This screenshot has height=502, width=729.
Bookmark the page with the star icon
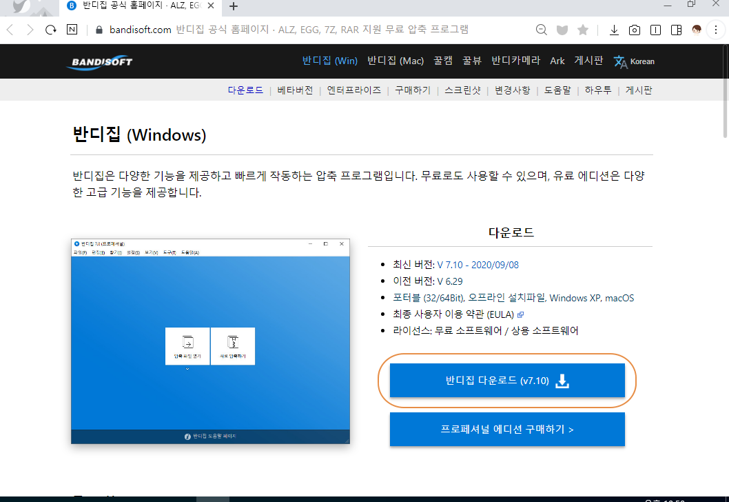[x=582, y=30]
